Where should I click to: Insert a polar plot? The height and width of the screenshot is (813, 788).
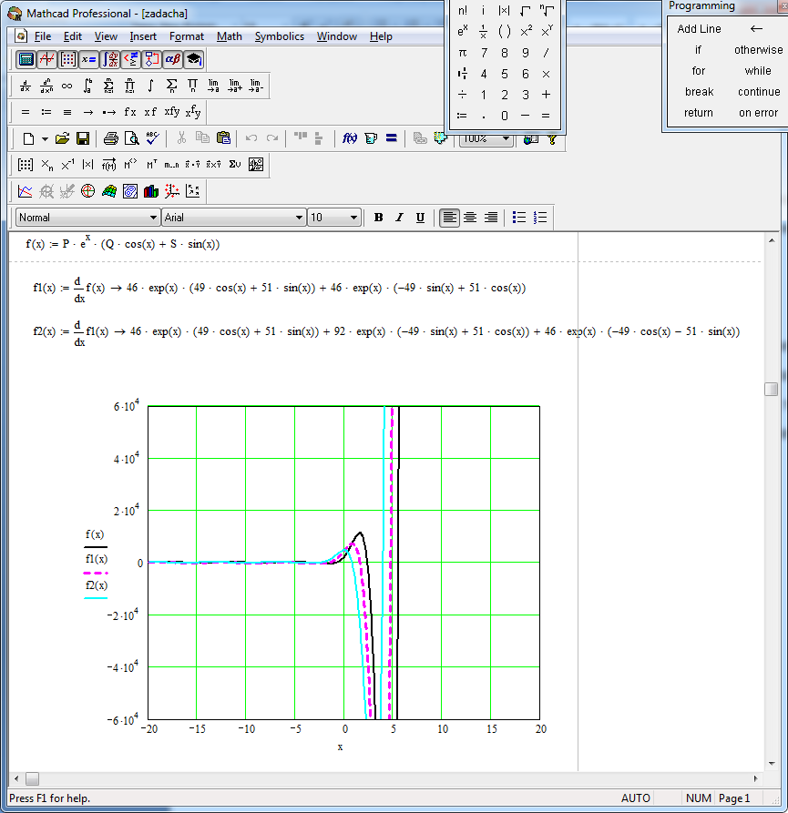tap(87, 191)
